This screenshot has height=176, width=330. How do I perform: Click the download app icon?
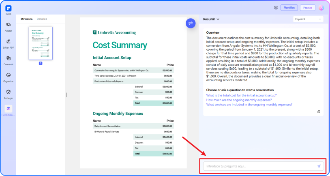276,8
